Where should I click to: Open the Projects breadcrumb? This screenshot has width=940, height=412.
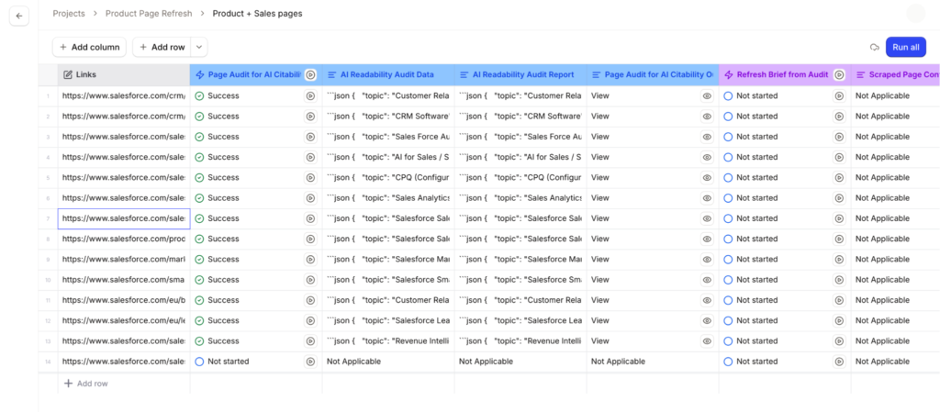[x=69, y=13]
